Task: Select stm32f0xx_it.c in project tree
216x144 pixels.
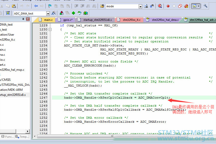Action: coord(8,40)
